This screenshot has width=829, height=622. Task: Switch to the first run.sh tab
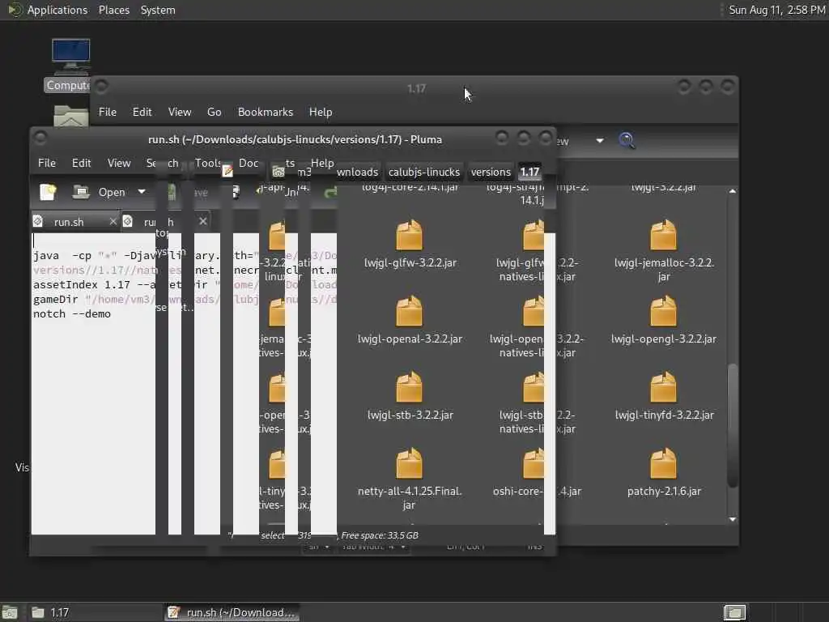tap(69, 221)
